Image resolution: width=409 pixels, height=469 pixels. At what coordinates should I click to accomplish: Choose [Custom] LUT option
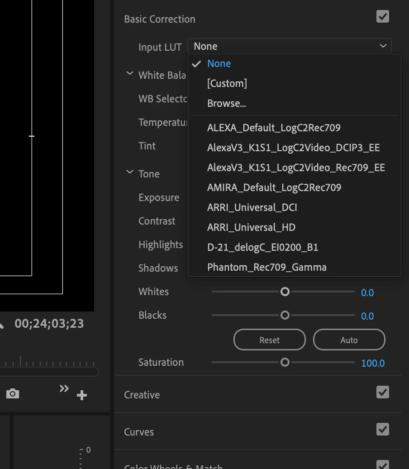tap(295, 83)
